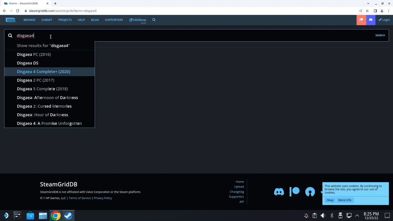Expand hidden tray icons with up arrow

pos(357,215)
